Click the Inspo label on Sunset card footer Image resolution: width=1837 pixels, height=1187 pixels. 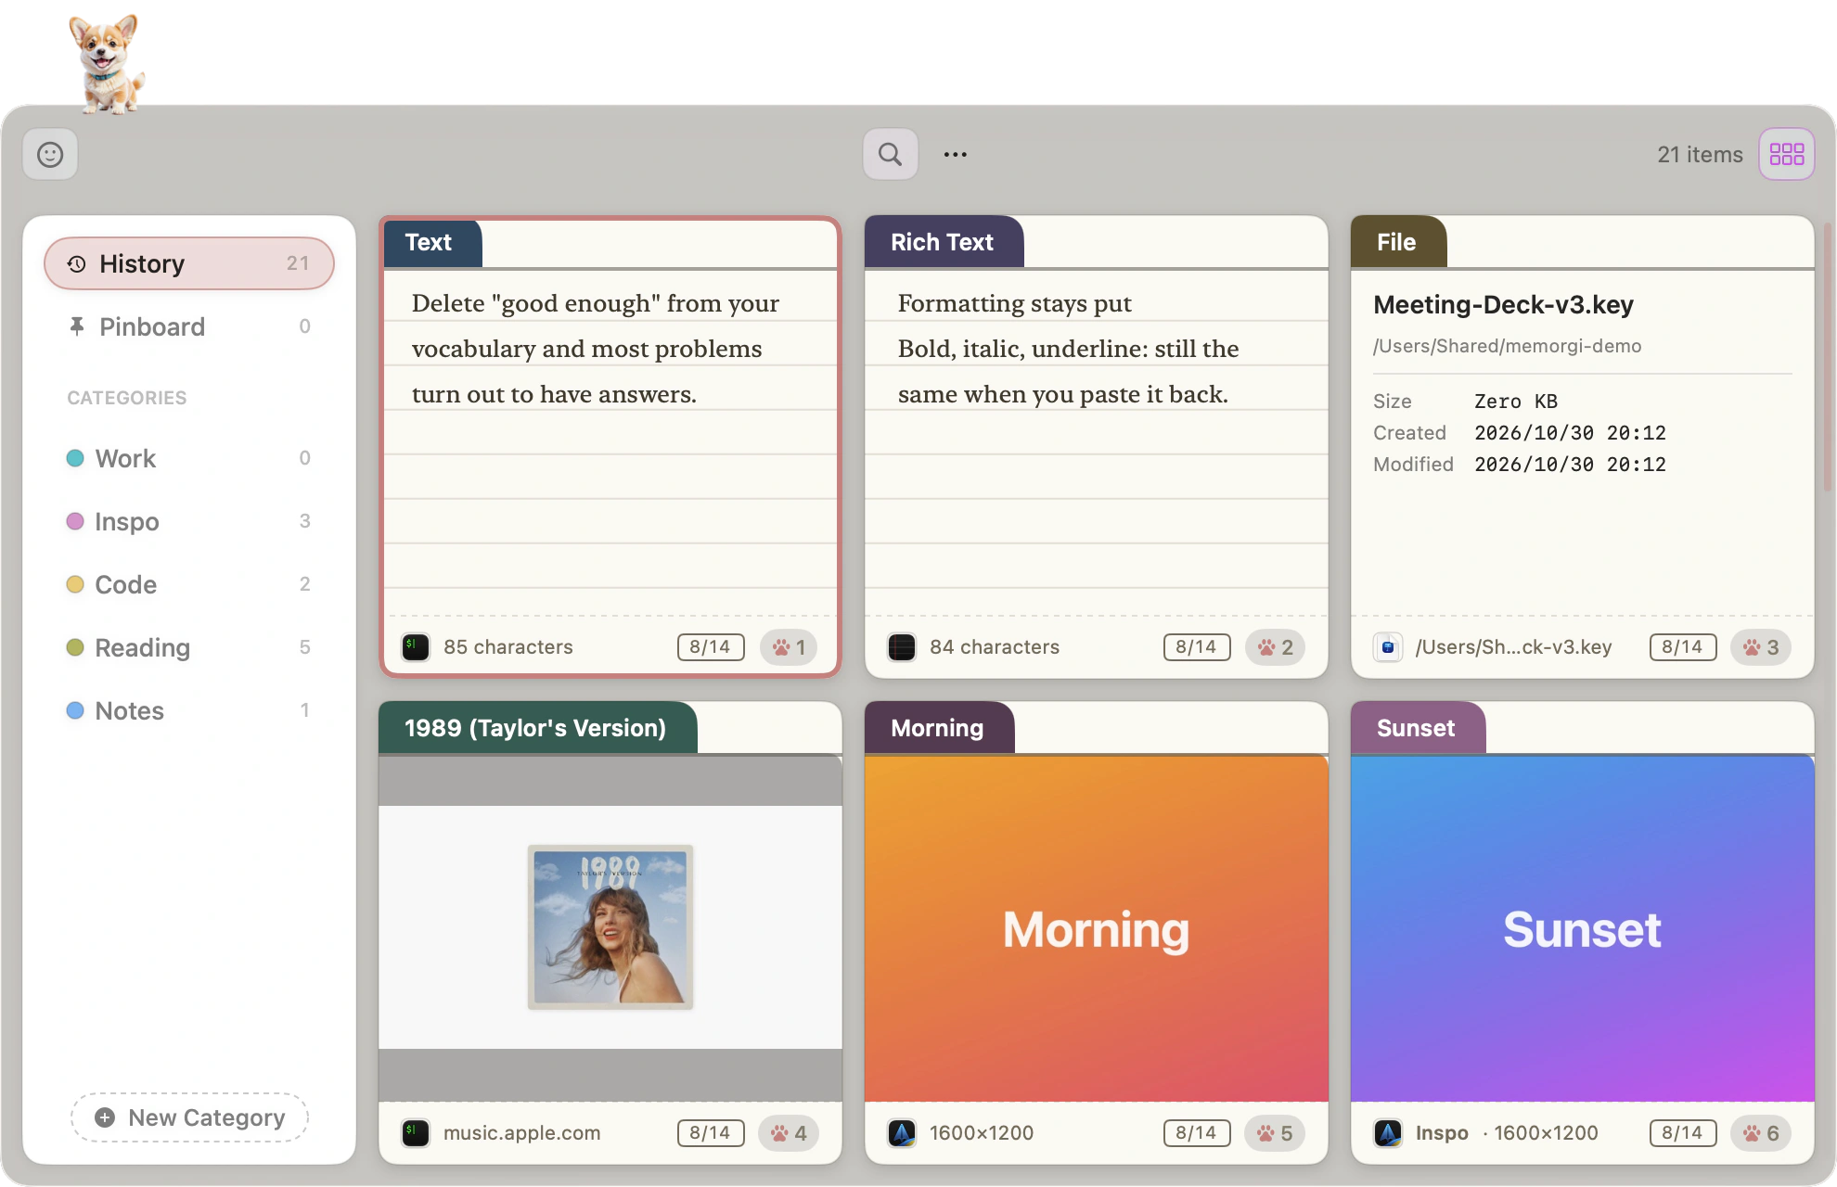(x=1442, y=1133)
